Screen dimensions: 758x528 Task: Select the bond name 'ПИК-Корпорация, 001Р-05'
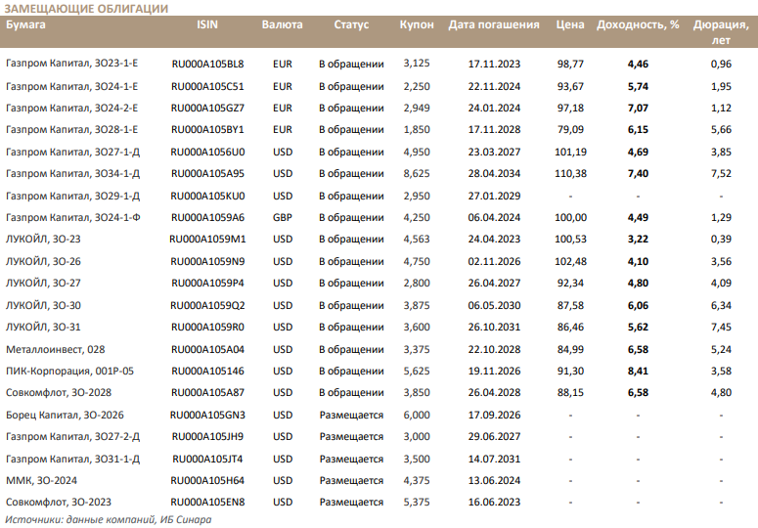point(69,372)
